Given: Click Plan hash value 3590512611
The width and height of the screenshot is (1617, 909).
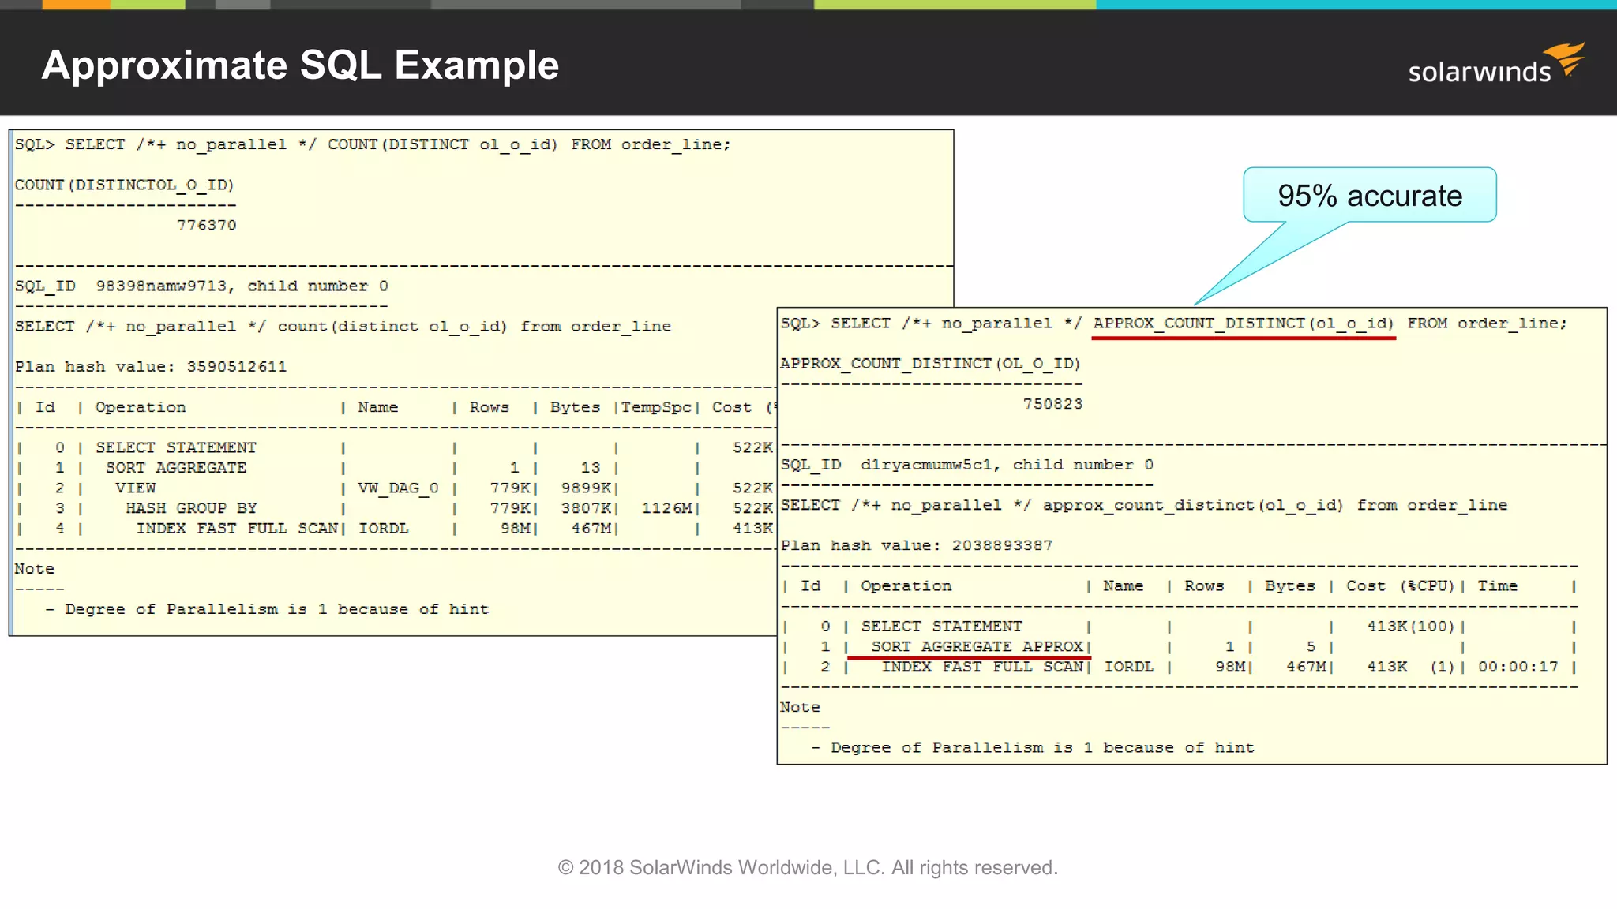Looking at the screenshot, I should point(150,367).
